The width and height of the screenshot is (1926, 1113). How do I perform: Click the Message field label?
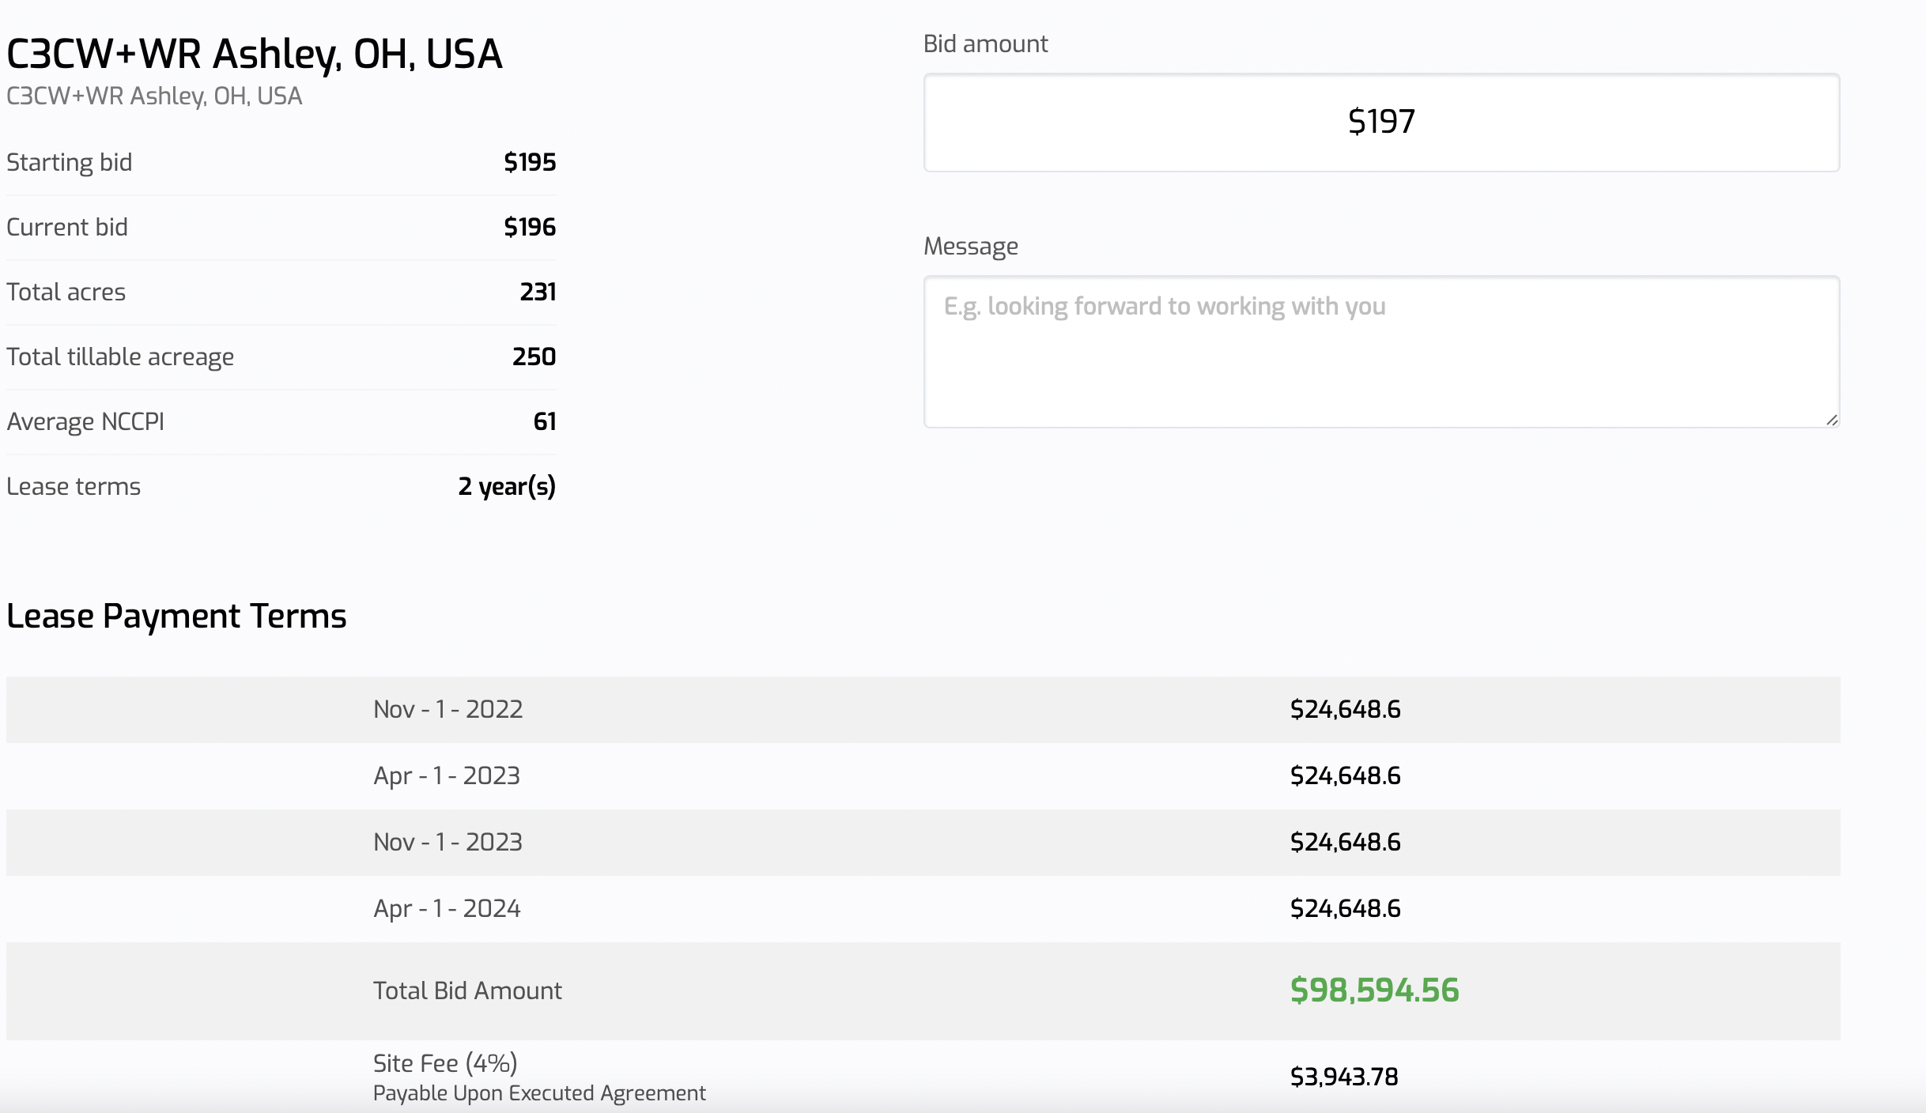970,247
